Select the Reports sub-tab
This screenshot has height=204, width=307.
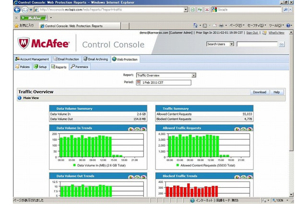pyautogui.click(x=59, y=67)
